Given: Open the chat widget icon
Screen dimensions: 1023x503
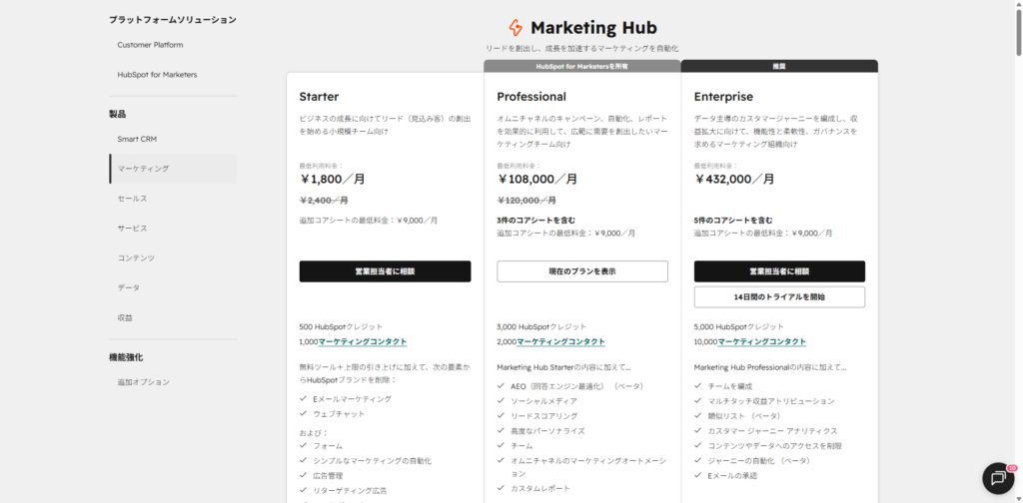Looking at the screenshot, I should [x=998, y=478].
